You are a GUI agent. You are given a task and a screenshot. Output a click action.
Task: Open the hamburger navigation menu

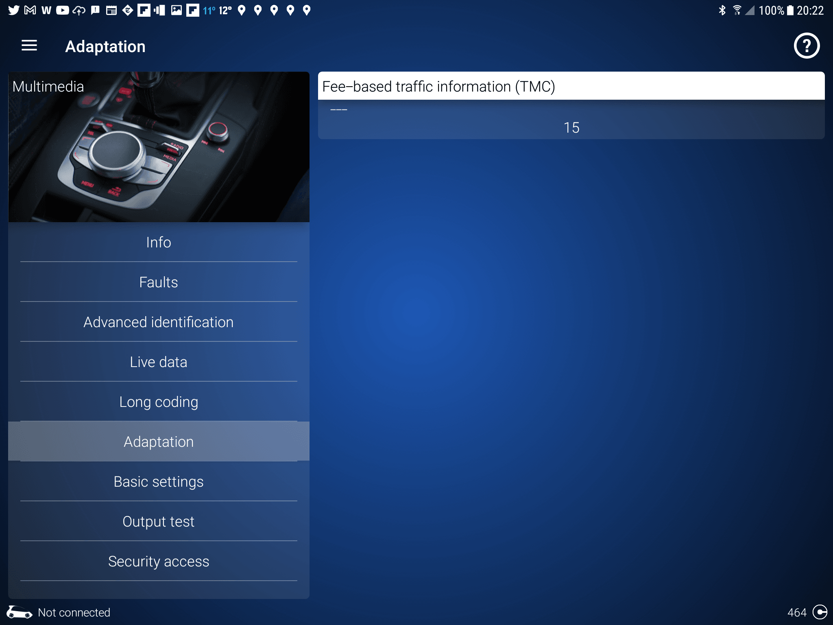pyautogui.click(x=29, y=46)
